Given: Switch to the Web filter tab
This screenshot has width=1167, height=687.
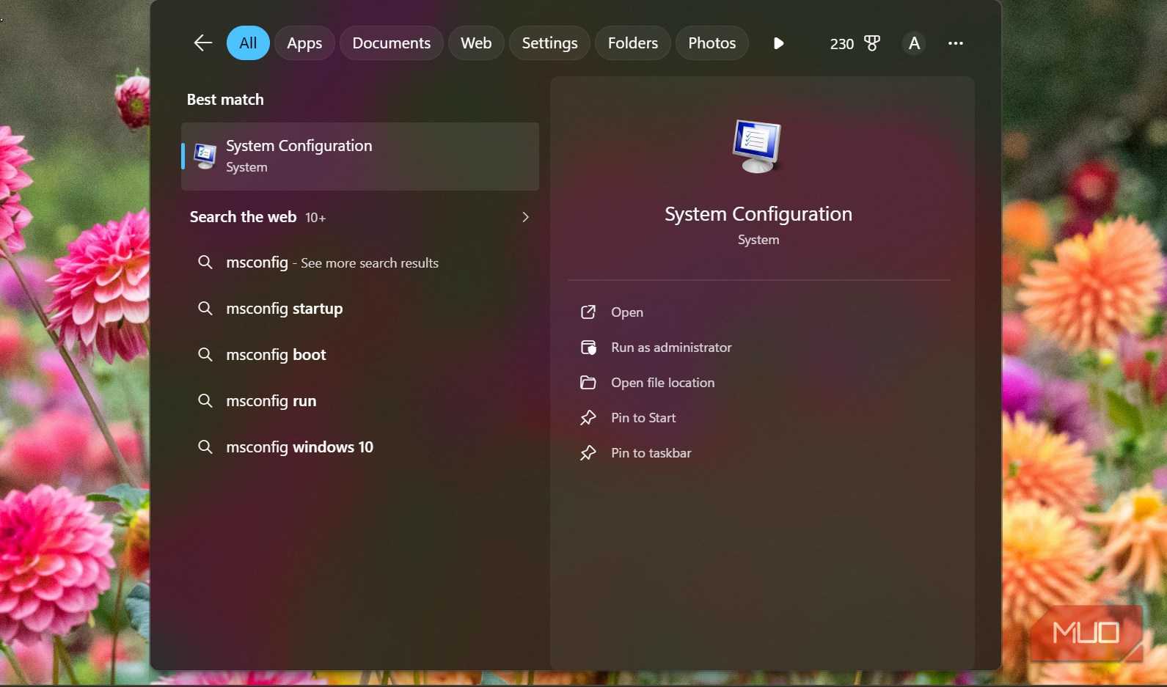Looking at the screenshot, I should pyautogui.click(x=476, y=43).
